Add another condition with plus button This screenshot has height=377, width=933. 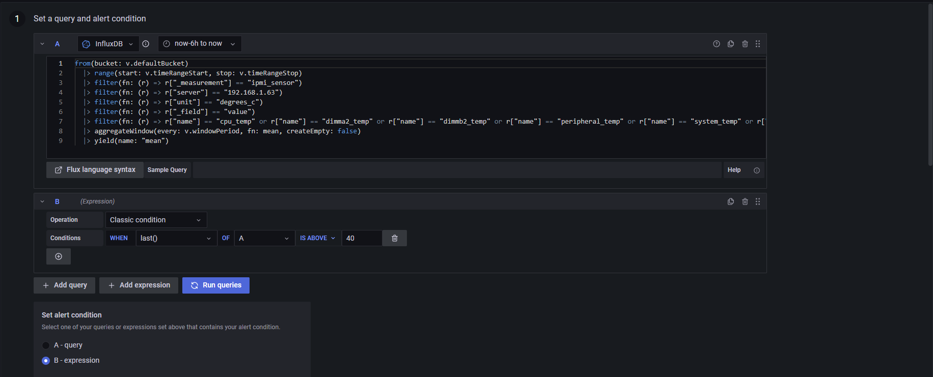click(x=59, y=256)
